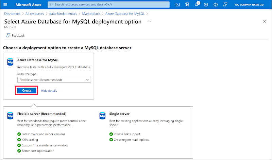Go to the All resources breadcrumb
272x160 pixels.
coord(35,14)
